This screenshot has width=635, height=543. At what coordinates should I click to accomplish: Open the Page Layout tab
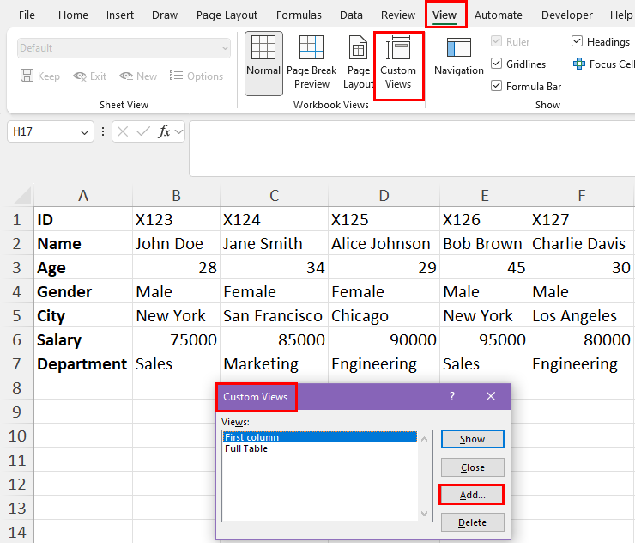227,15
